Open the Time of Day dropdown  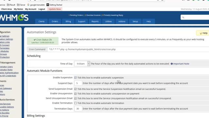pyautogui.click(x=82, y=64)
